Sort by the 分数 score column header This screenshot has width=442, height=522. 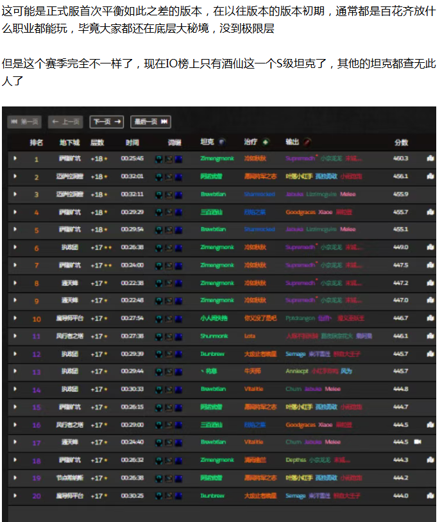401,142
